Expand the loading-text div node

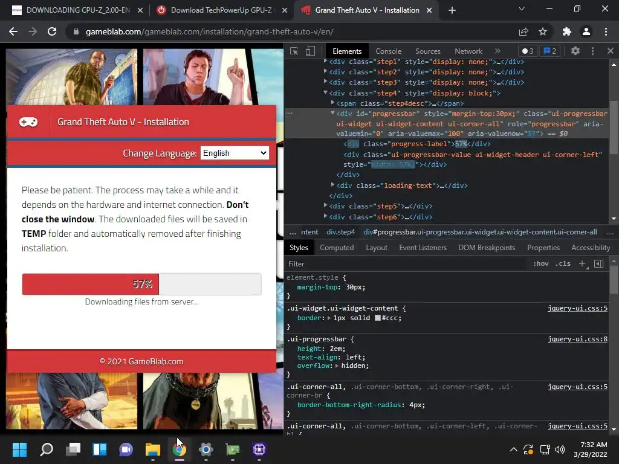333,185
